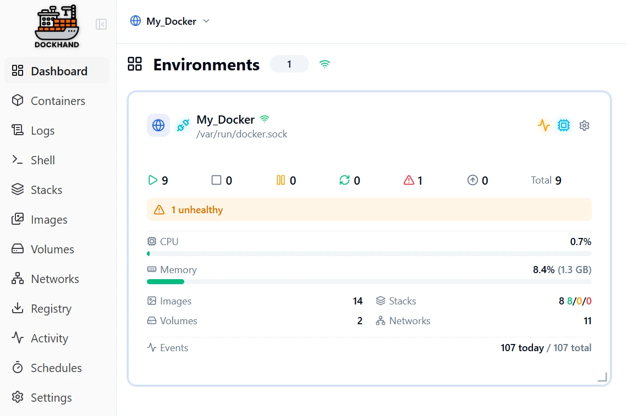This screenshot has width=627, height=416.
Task: Click the red unhealthy warning triangle icon
Action: click(408, 180)
